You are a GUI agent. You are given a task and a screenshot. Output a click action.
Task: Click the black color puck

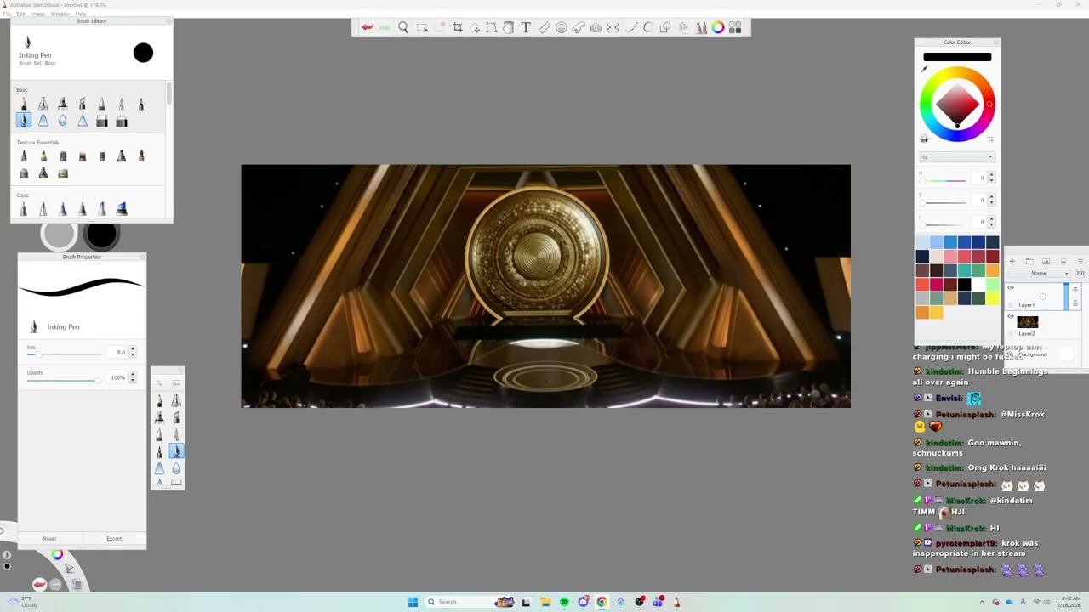click(x=101, y=235)
